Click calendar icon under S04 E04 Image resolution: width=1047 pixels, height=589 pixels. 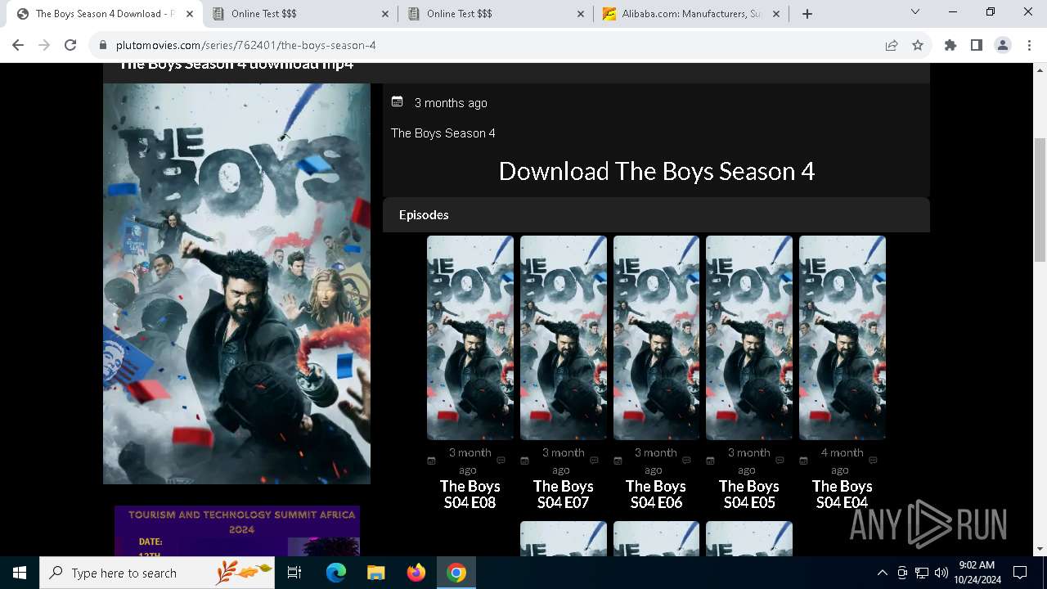click(804, 461)
